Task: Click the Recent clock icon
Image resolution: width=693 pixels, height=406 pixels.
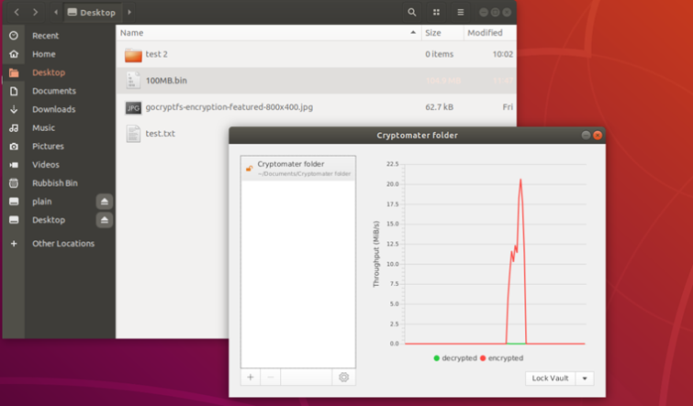Action: click(14, 36)
